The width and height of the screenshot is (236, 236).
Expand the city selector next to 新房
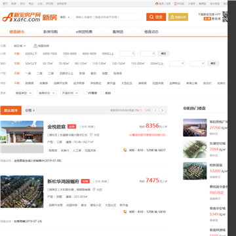pyautogui.click(x=65, y=17)
